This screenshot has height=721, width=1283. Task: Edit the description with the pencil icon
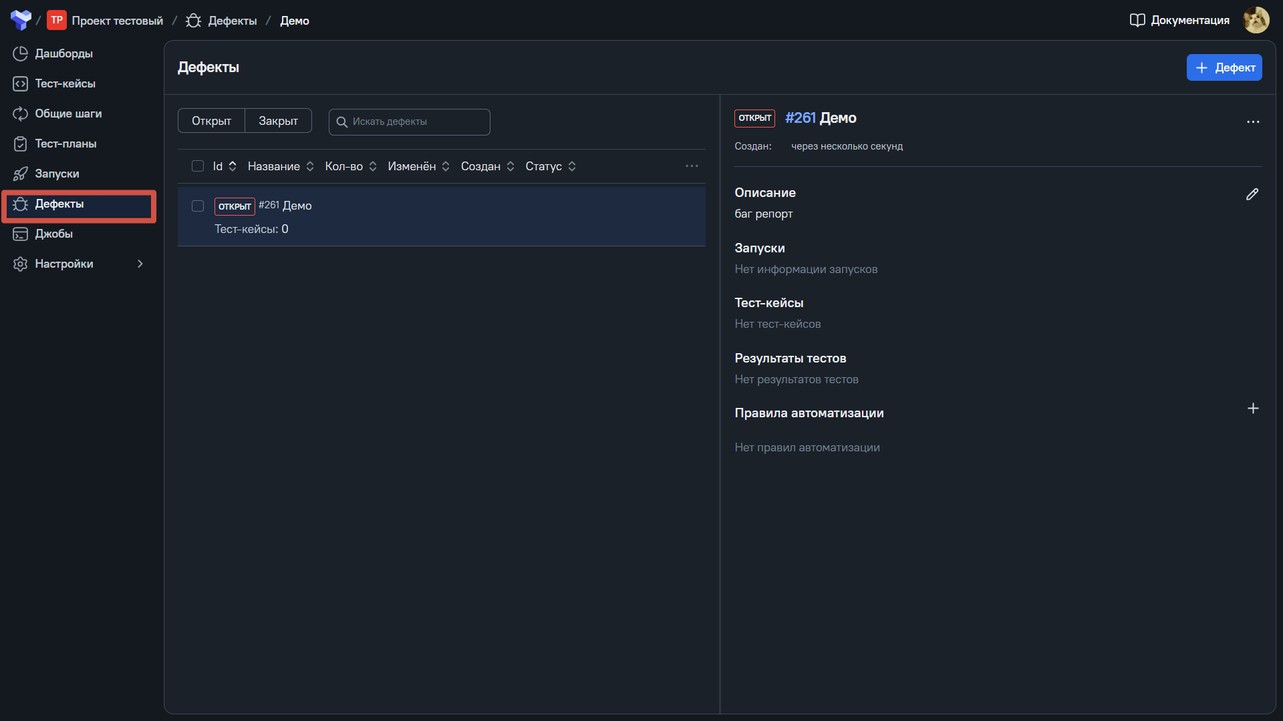[1252, 194]
